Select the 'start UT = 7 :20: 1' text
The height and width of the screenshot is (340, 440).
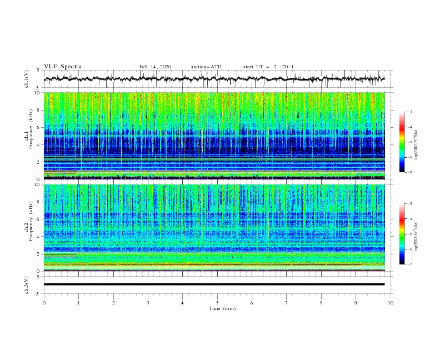pyautogui.click(x=268, y=67)
